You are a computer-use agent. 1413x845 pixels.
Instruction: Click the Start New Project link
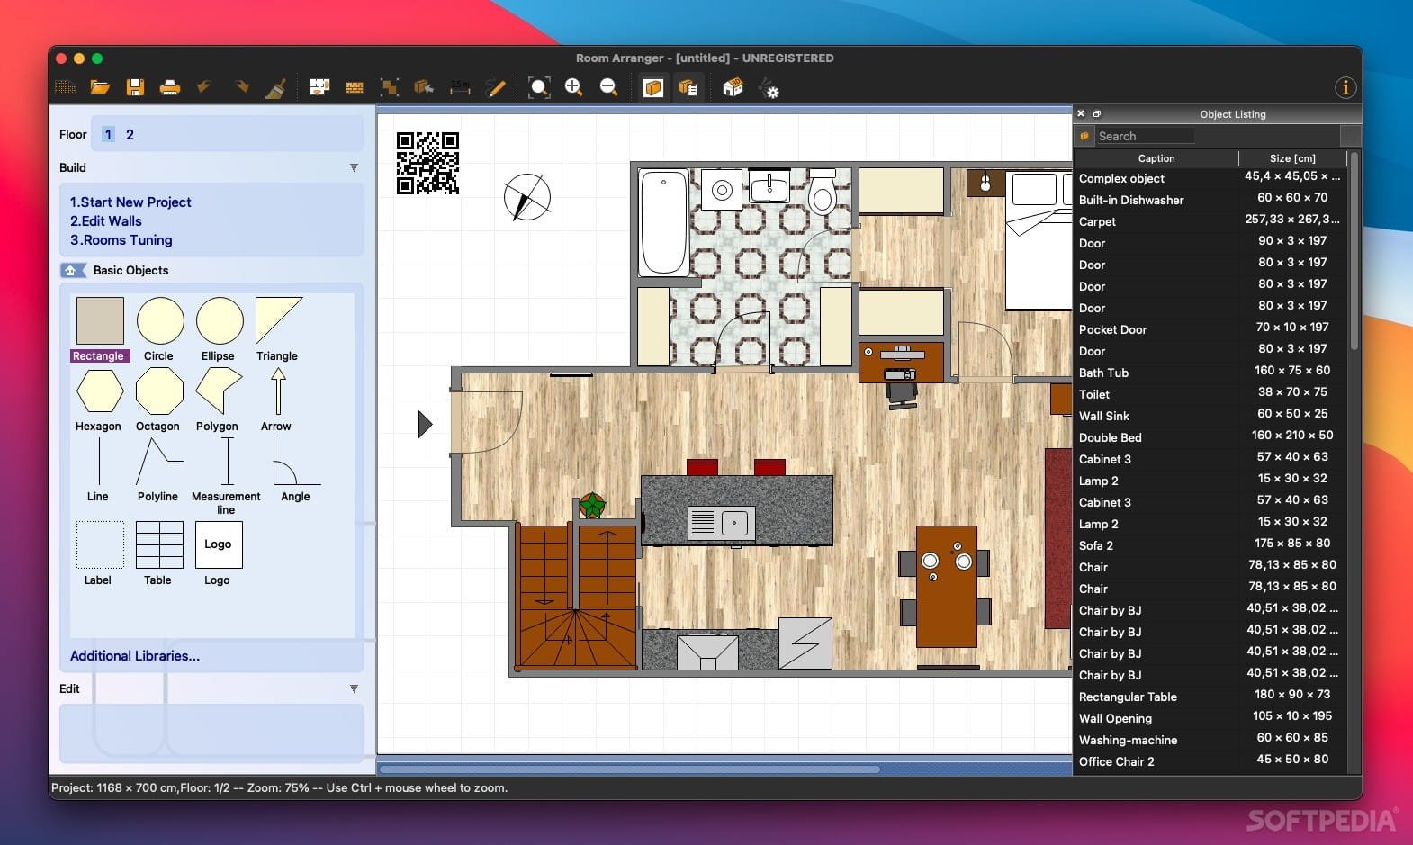point(130,202)
